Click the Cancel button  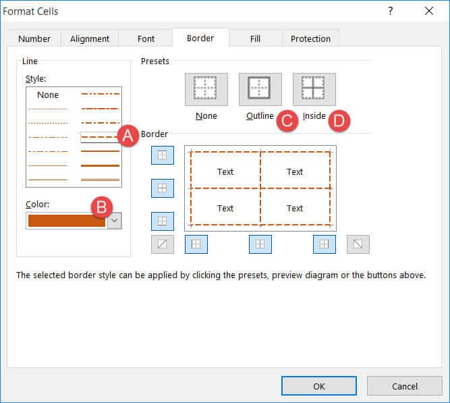[x=405, y=386]
